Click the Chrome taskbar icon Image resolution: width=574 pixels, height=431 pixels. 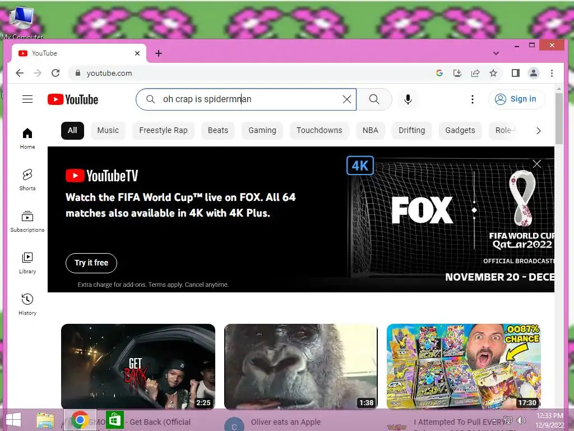pos(80,420)
